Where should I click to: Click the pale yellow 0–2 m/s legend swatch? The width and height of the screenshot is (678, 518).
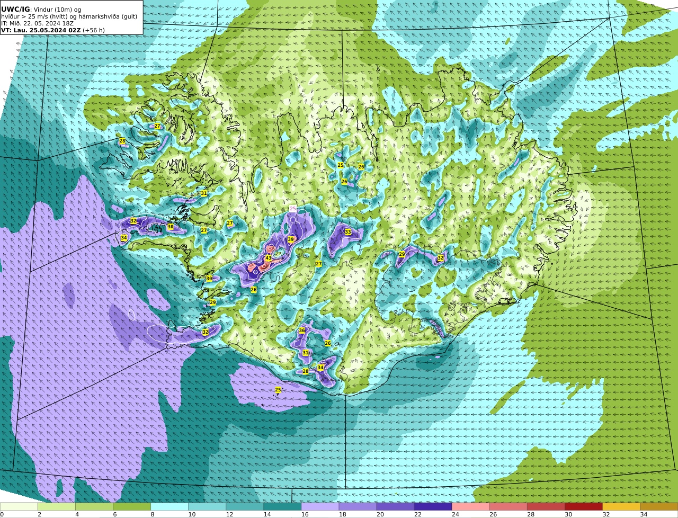tap(19, 506)
